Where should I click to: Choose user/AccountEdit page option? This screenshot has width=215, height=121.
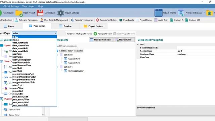(x=34, y=63)
